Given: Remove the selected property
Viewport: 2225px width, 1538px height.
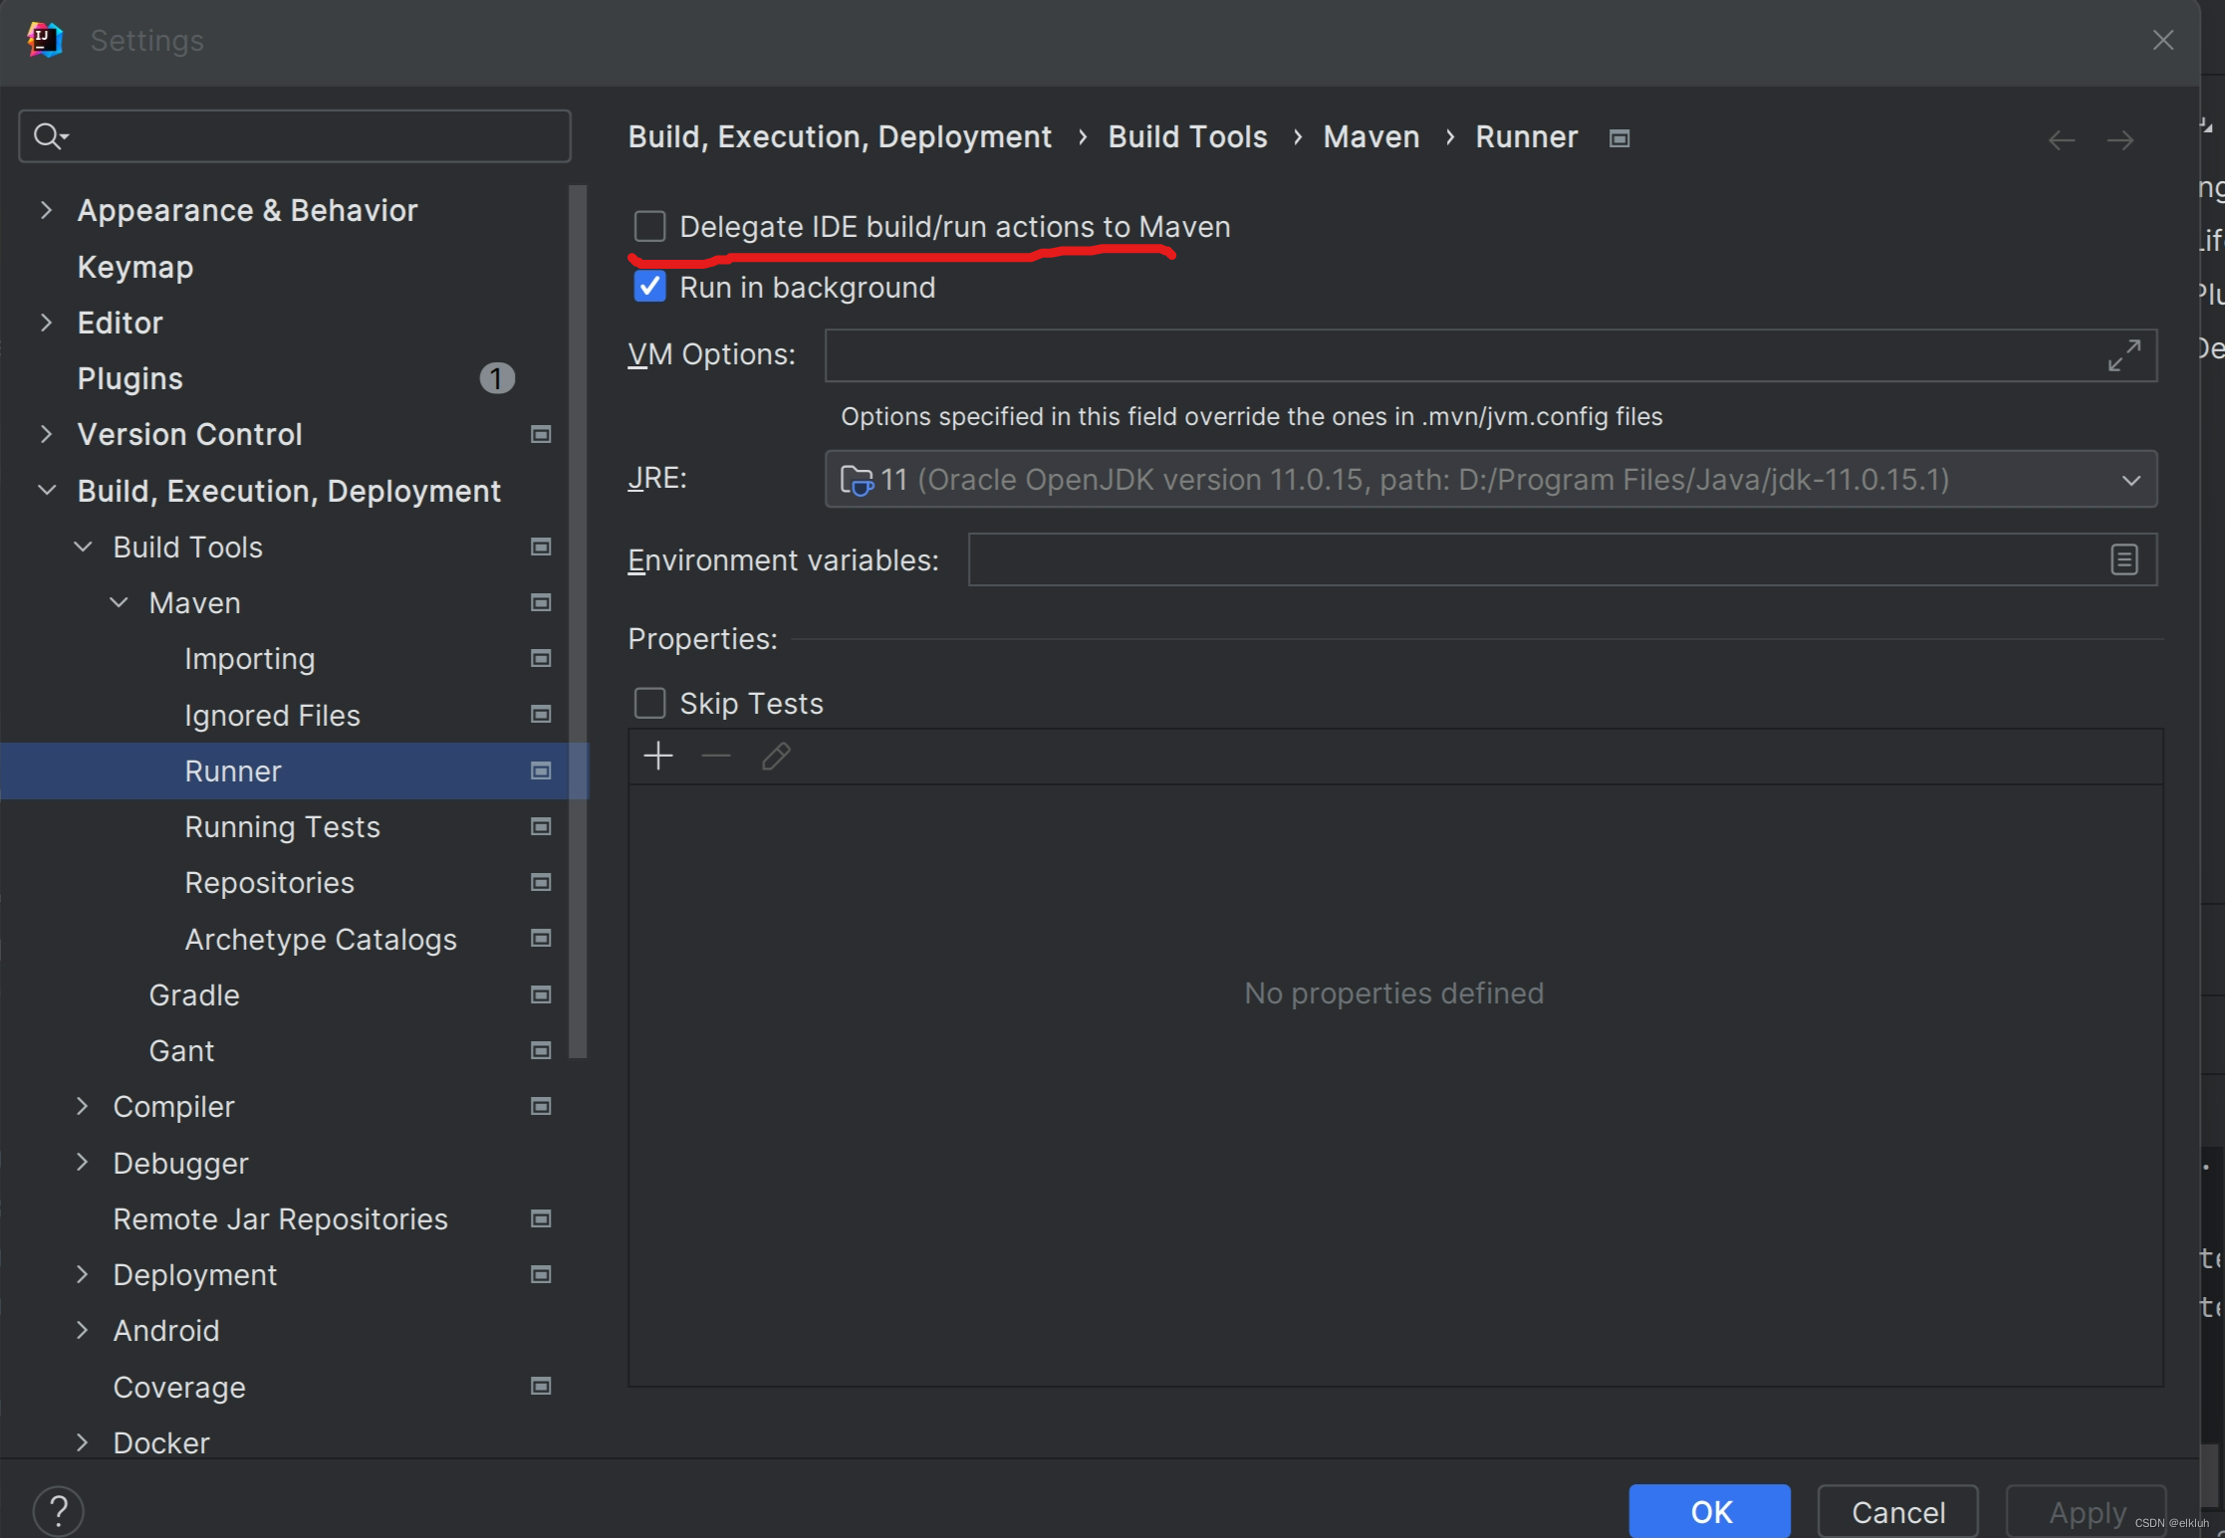Looking at the screenshot, I should (715, 756).
